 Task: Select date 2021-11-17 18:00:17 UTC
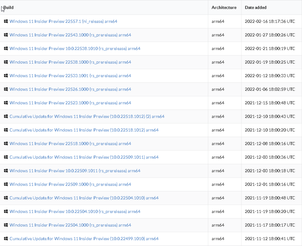[270, 225]
